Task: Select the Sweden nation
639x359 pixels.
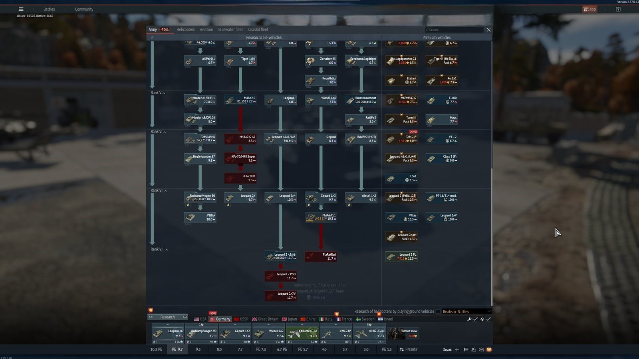Action: (365, 319)
